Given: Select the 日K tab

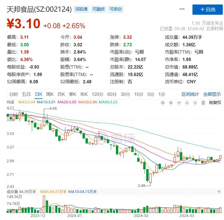Looking at the screenshot, I should click(x=38, y=94).
